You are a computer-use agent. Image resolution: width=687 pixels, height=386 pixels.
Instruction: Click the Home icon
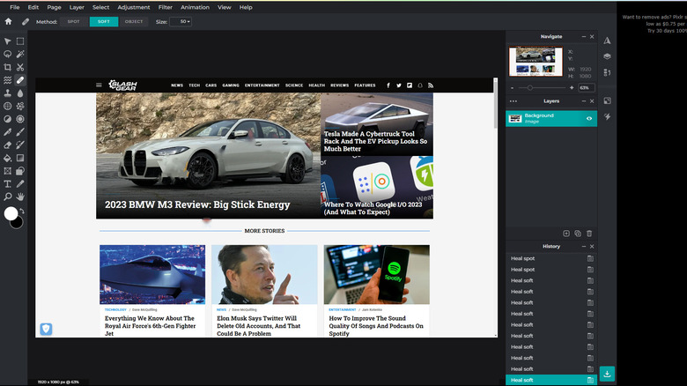pos(9,21)
